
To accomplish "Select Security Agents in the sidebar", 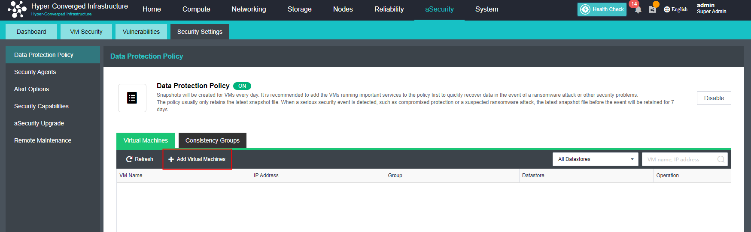I will click(x=35, y=72).
